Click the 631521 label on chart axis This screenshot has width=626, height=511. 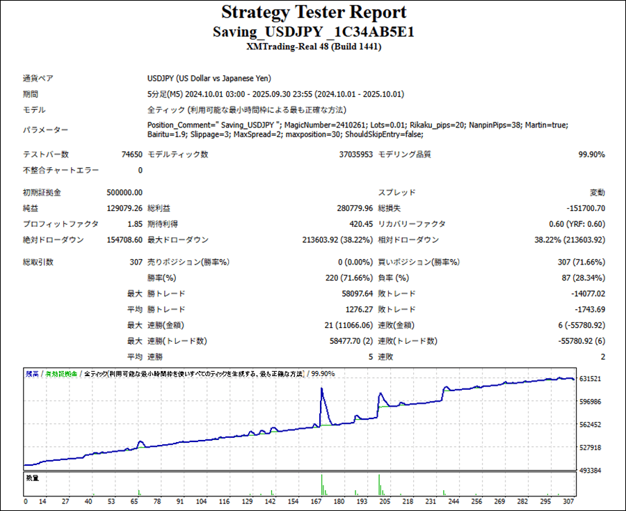point(588,379)
